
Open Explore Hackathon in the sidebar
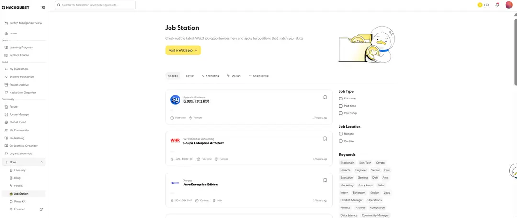(21, 77)
